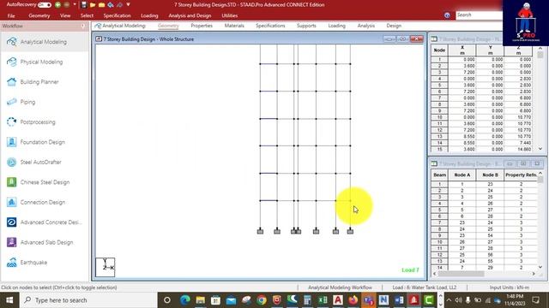Click the Node A column header
The height and width of the screenshot is (308, 549).
(x=462, y=175)
